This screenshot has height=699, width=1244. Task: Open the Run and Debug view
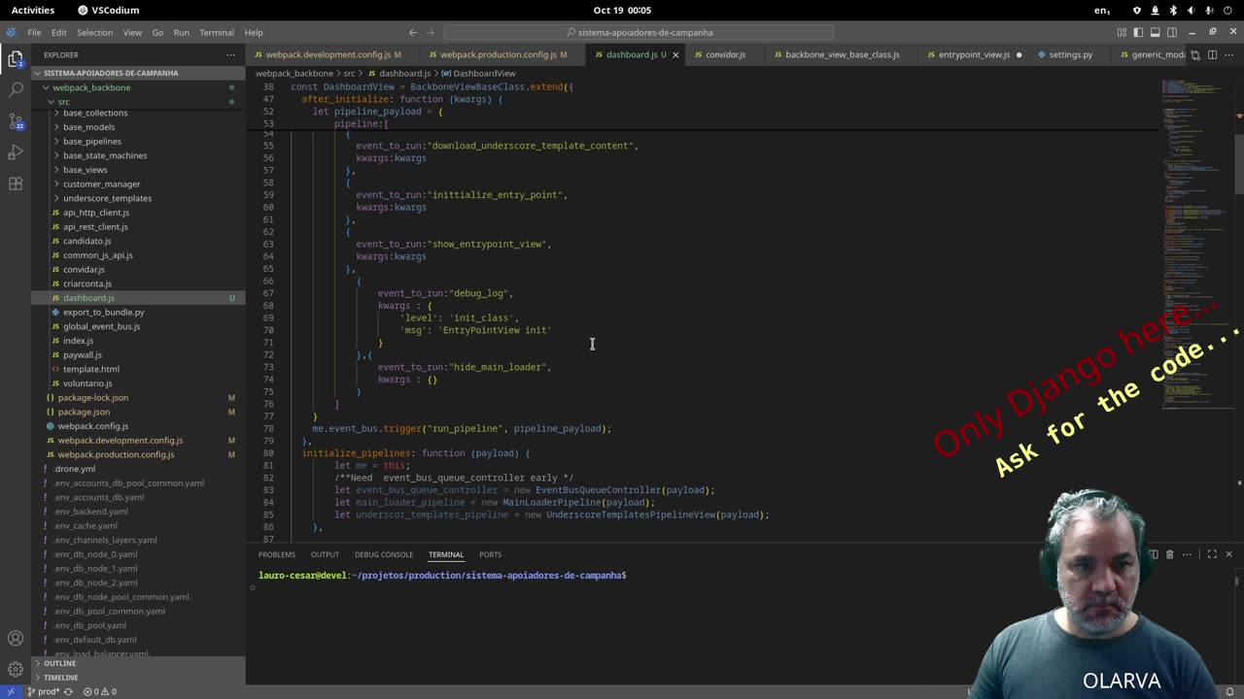(16, 152)
